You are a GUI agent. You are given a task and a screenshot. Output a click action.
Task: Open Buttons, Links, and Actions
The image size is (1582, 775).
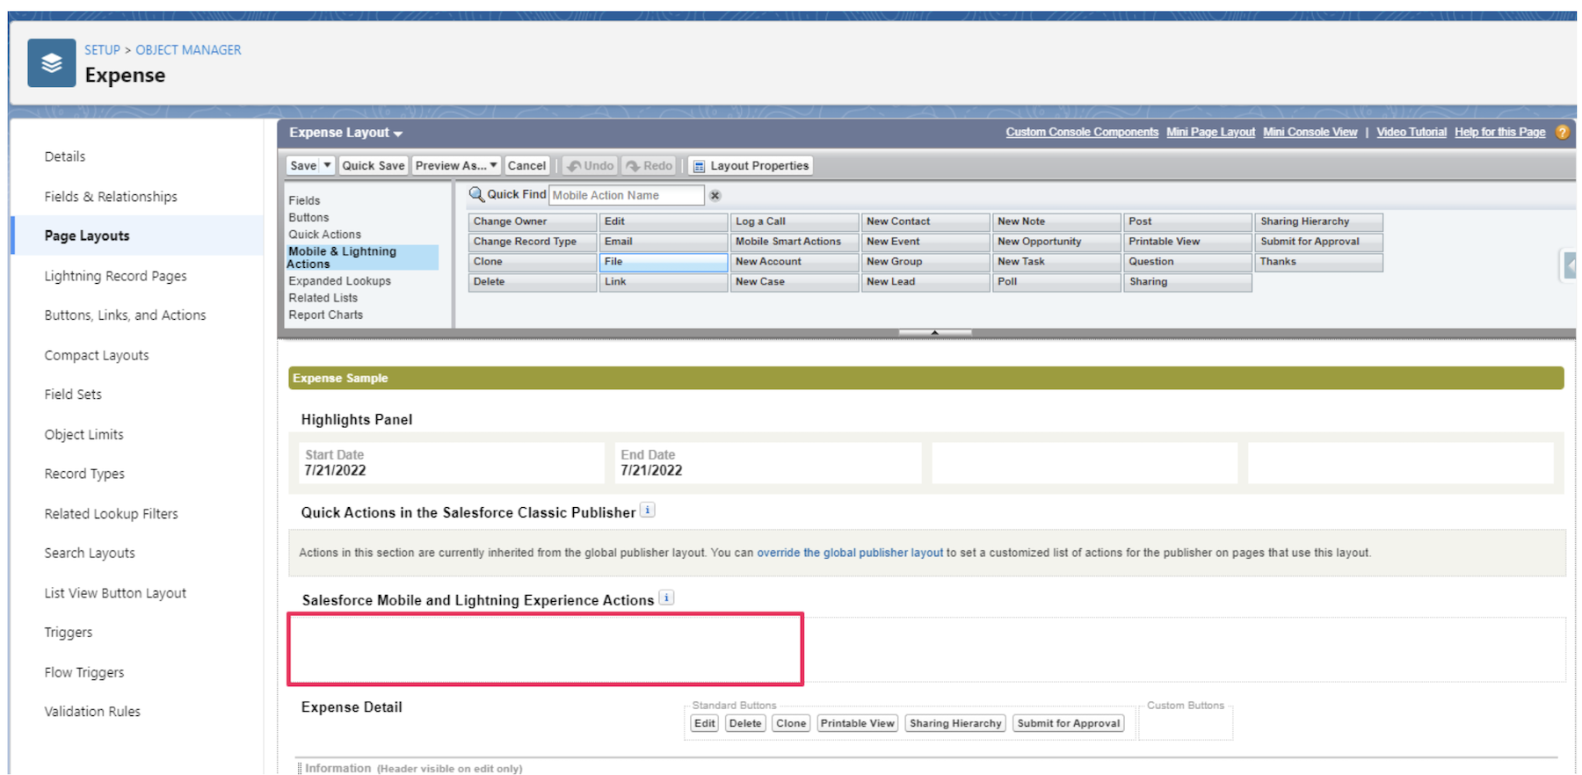[x=126, y=315]
